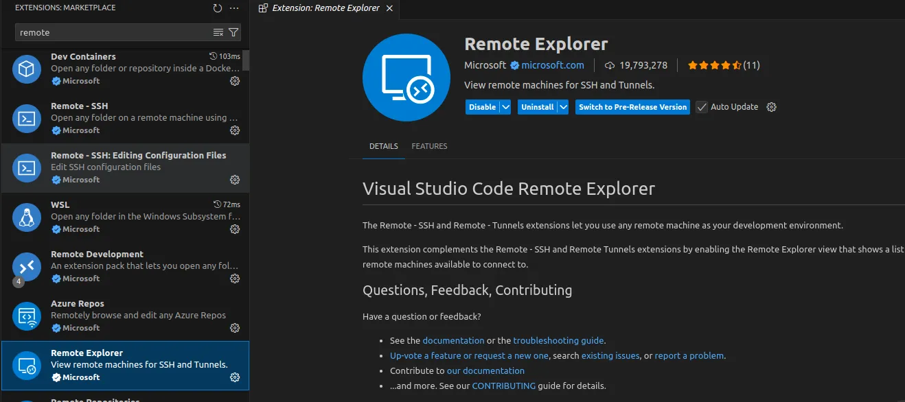The image size is (905, 402).
Task: Switch to the Details tab
Action: click(x=383, y=146)
